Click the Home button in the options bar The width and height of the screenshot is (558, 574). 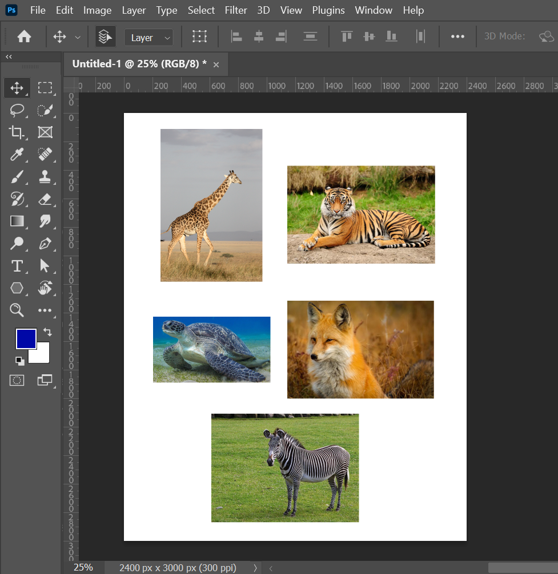click(x=24, y=37)
